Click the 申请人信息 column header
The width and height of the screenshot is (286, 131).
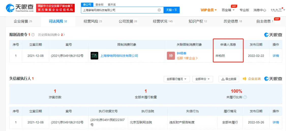click(228, 45)
